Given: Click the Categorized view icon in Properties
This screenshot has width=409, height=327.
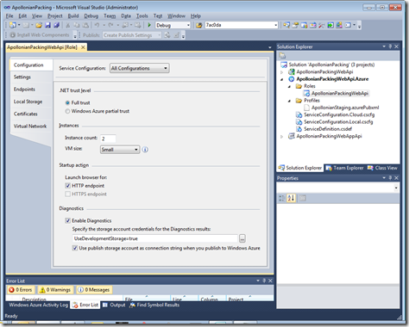Looking at the screenshot, I should tap(282, 198).
